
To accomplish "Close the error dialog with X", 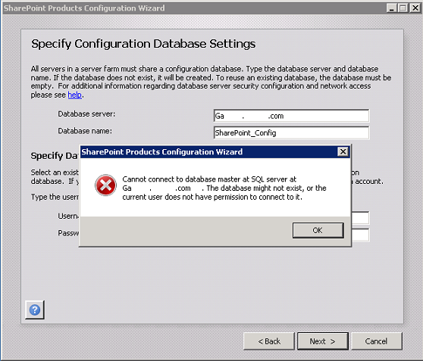I will click(x=343, y=151).
